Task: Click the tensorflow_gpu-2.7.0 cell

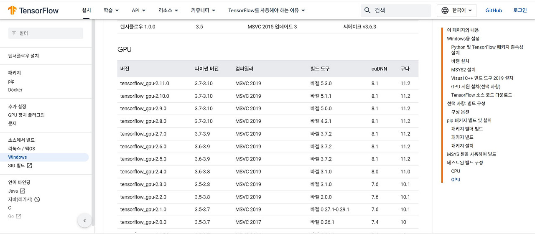Action: tap(143, 134)
